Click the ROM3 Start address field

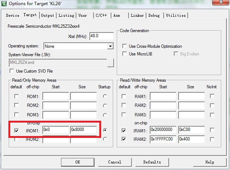pos(55,115)
